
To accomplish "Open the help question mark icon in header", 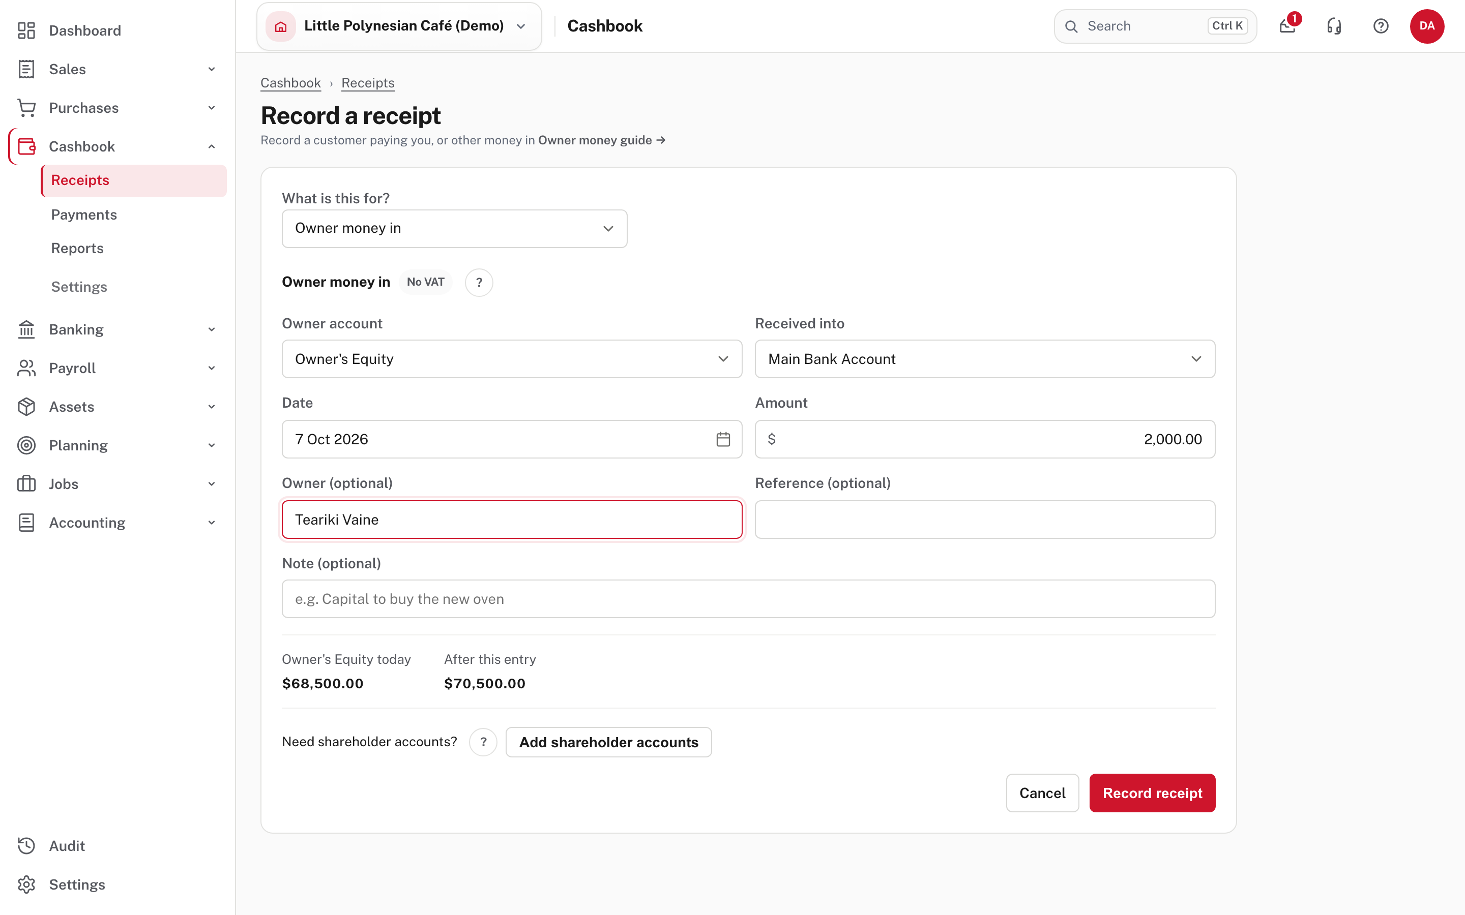I will (x=1381, y=26).
